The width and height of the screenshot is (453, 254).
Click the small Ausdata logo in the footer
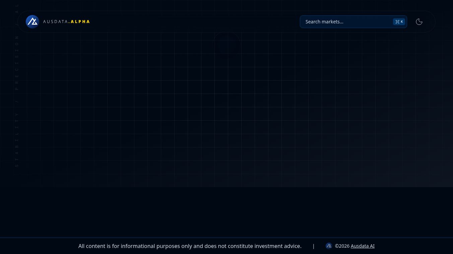[x=329, y=246]
